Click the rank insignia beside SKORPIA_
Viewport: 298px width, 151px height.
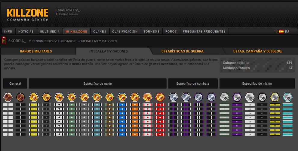4,41
